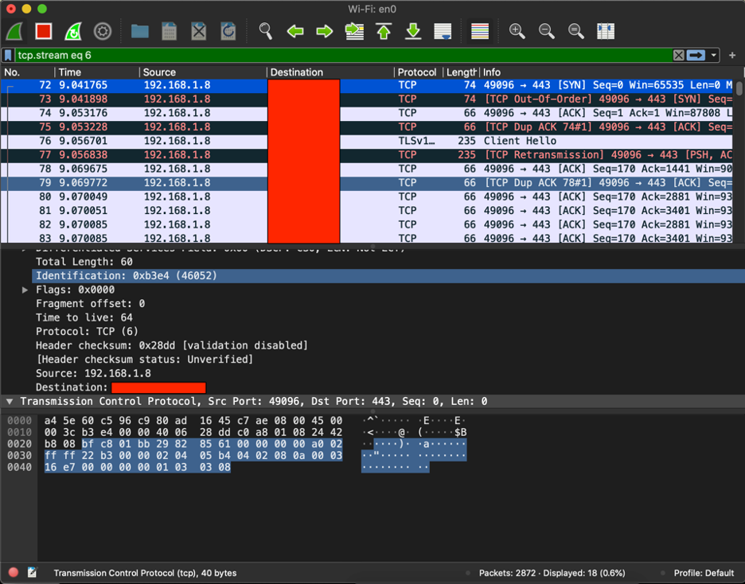This screenshot has width=745, height=584.
Task: Click hex bytes in row 0000
Action: (193, 421)
